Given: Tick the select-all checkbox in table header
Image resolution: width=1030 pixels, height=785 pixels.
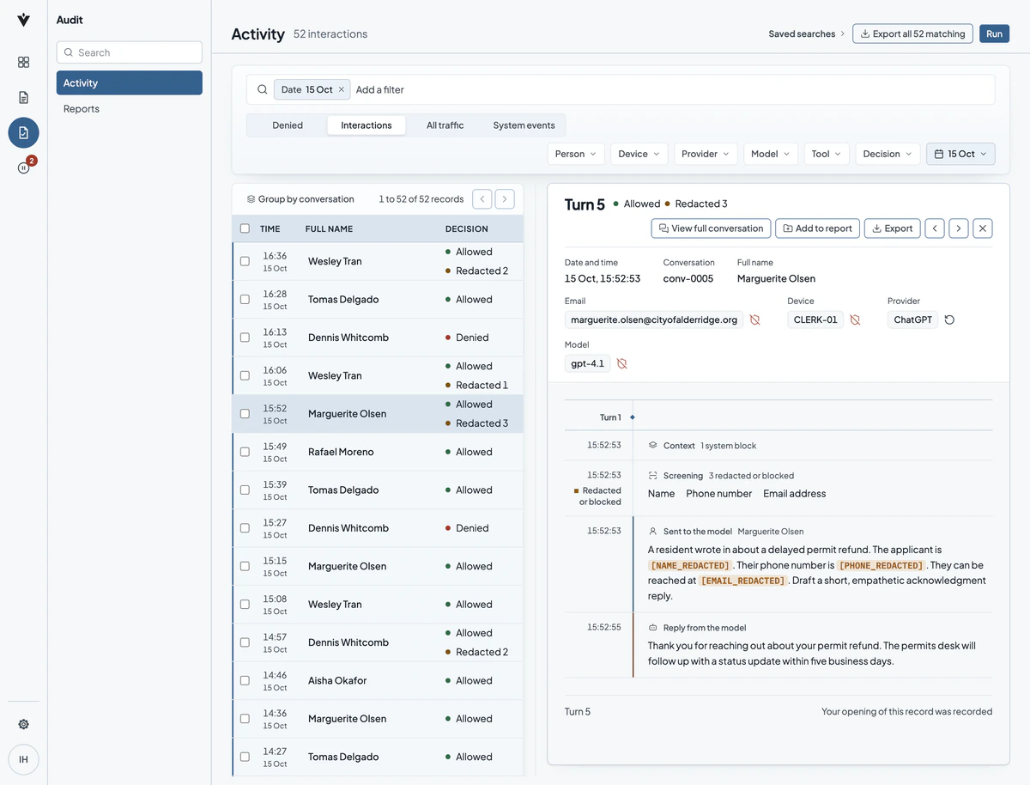Looking at the screenshot, I should coord(245,228).
